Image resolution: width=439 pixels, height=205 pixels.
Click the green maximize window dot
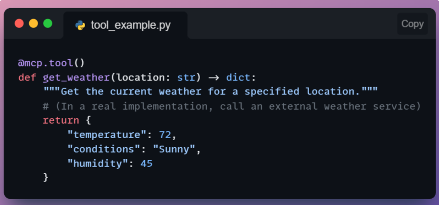click(48, 23)
